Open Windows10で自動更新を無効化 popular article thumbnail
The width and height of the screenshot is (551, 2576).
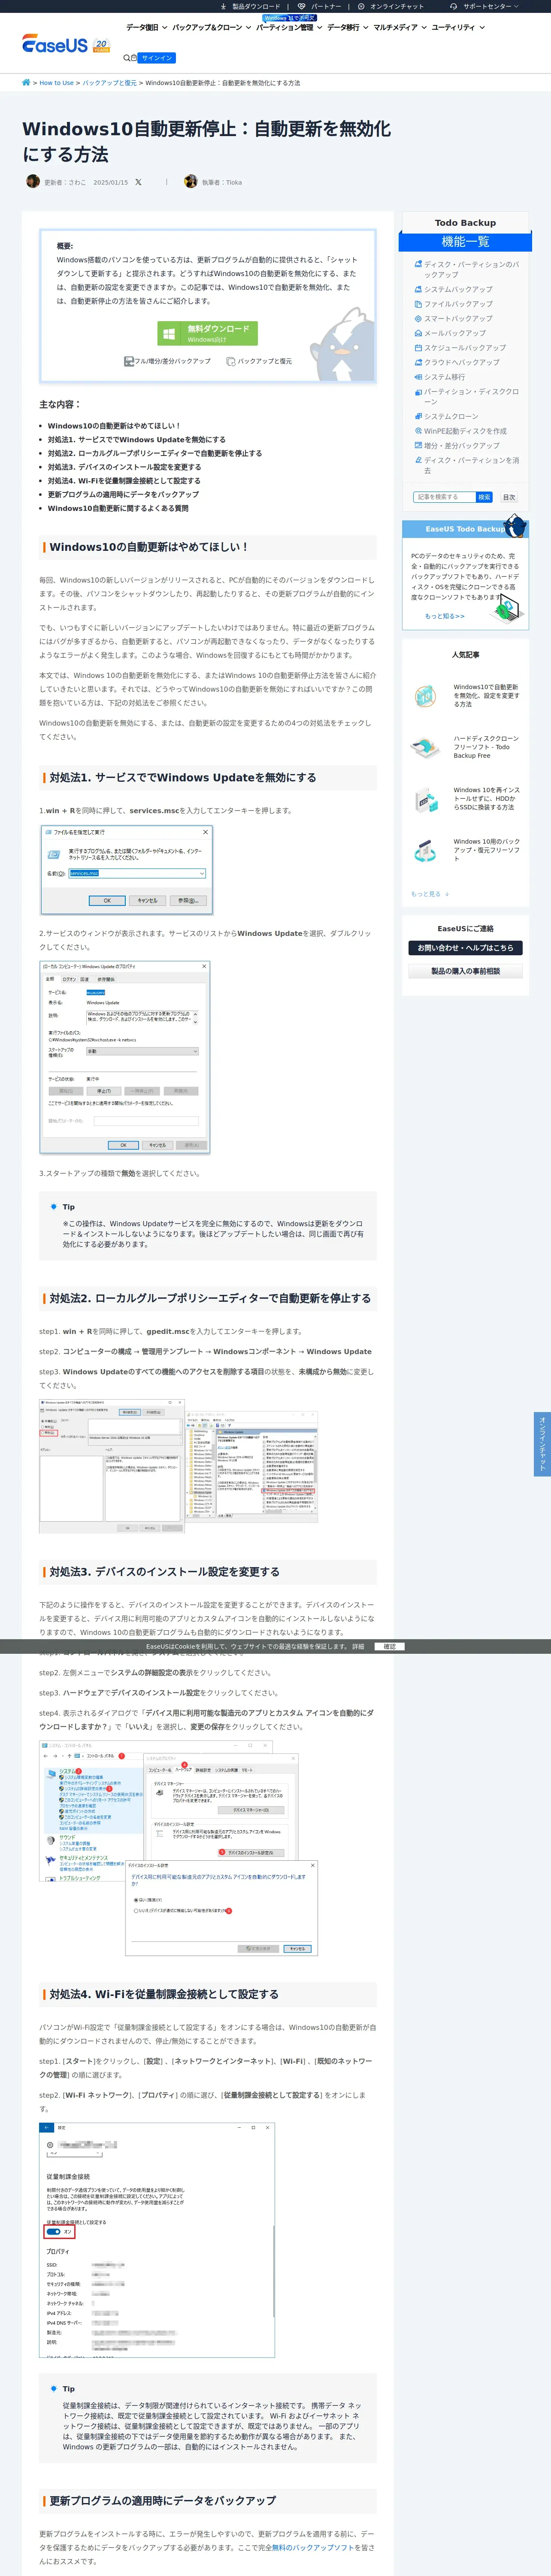click(x=425, y=695)
